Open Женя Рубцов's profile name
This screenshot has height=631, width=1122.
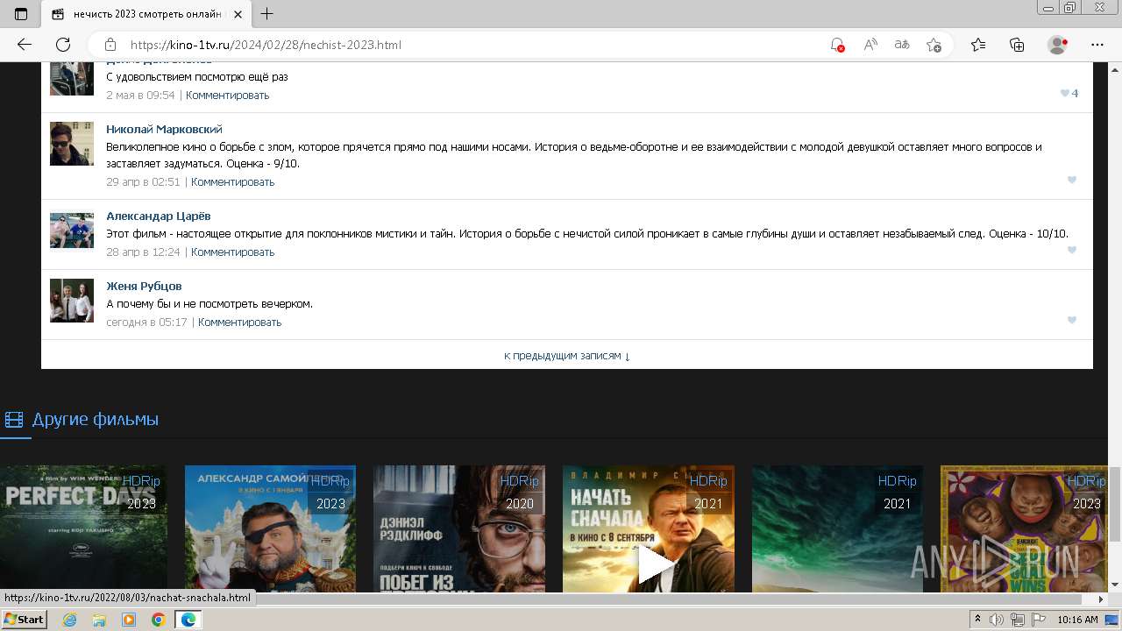144,286
